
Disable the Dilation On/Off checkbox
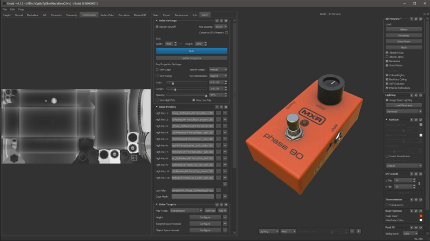(157, 26)
